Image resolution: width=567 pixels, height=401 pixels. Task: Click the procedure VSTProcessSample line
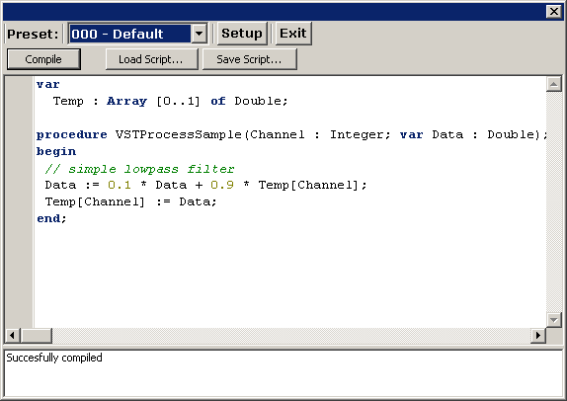coord(292,135)
